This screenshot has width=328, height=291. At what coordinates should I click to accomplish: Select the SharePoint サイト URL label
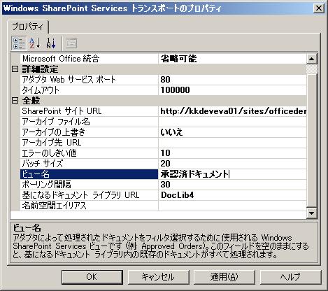(89, 111)
